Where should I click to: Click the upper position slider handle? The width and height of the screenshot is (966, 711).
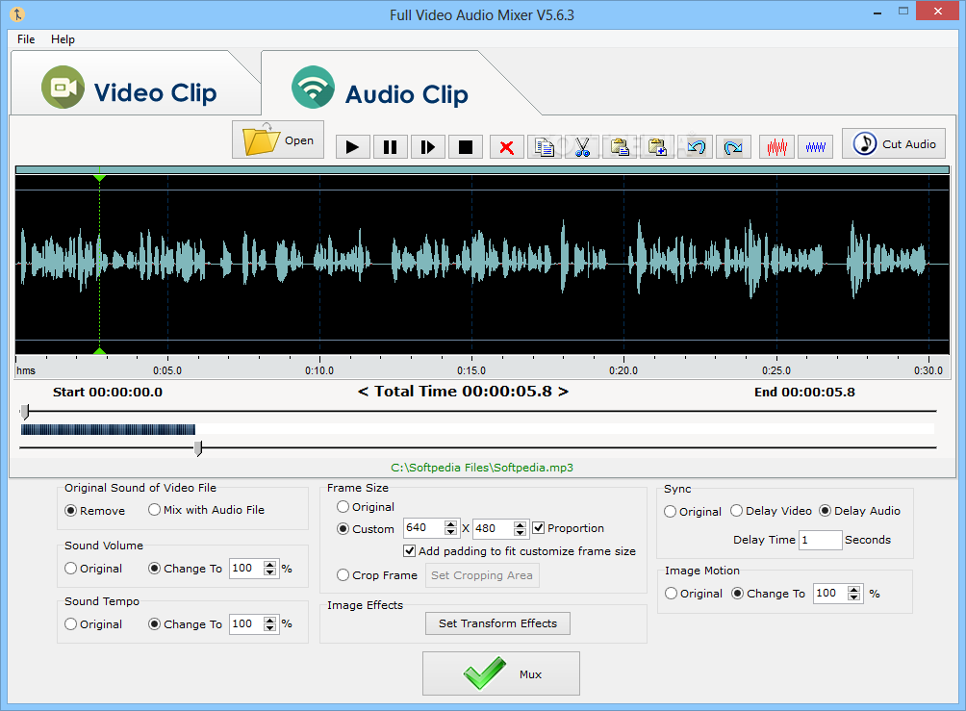pyautogui.click(x=25, y=411)
